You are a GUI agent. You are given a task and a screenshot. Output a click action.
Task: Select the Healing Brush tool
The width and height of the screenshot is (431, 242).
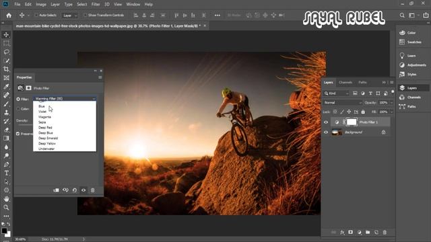(x=6, y=95)
